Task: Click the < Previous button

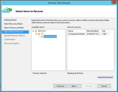Action: coord(60,86)
